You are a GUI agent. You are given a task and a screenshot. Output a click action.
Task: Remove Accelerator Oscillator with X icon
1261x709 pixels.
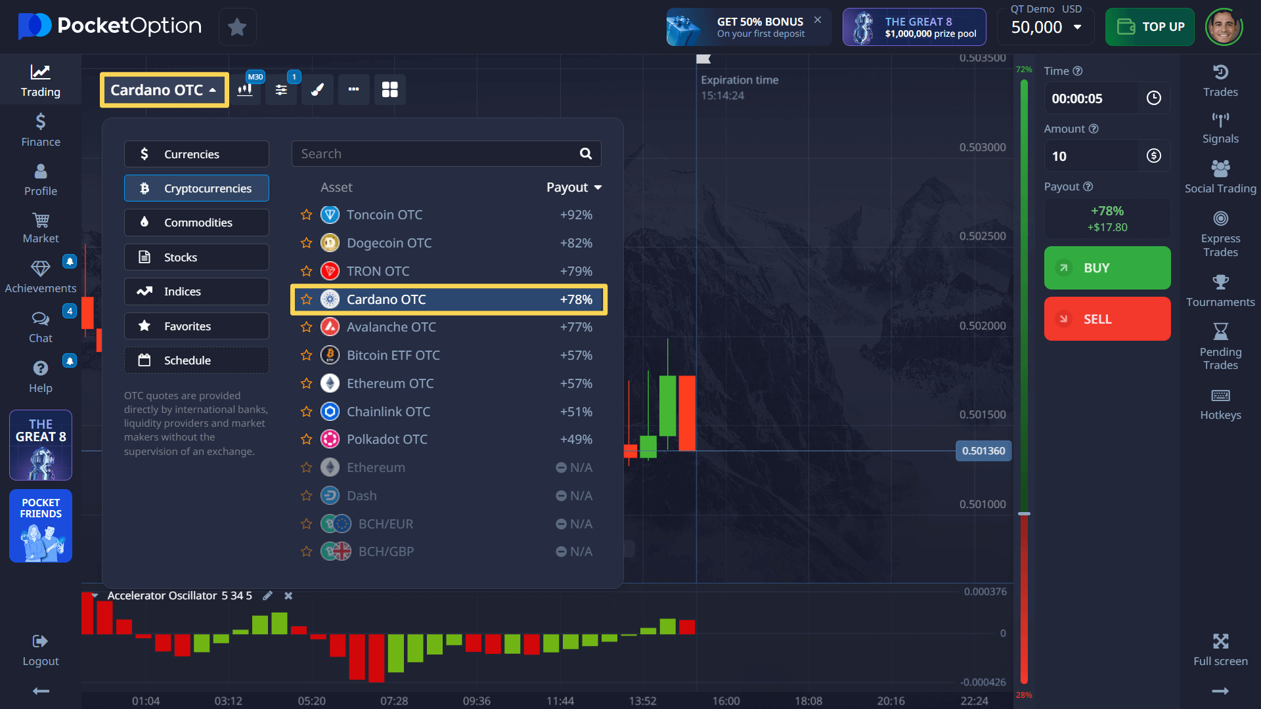pos(288,595)
